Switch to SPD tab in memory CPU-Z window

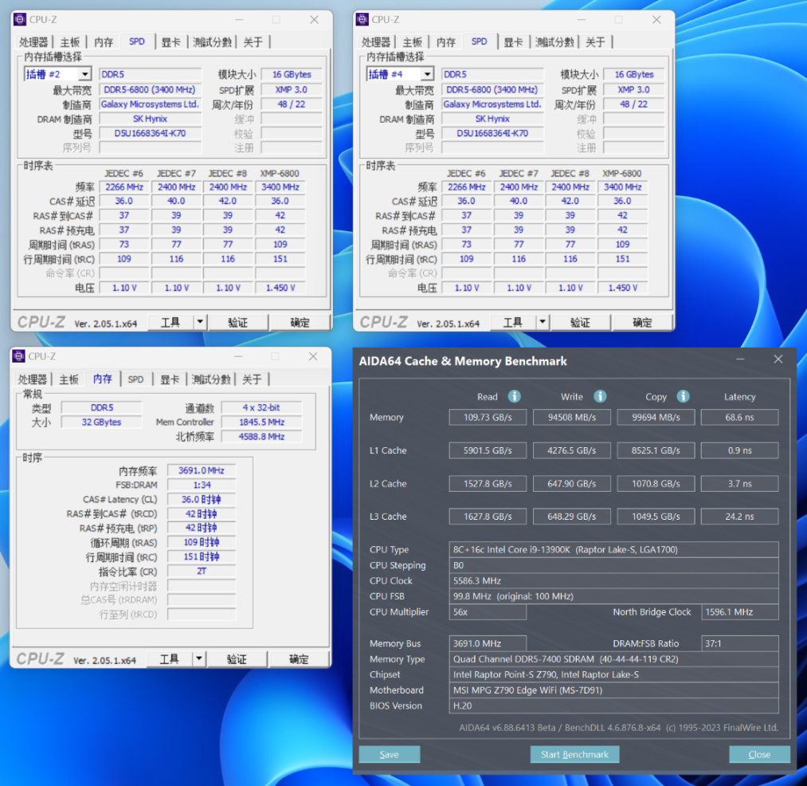tap(136, 379)
